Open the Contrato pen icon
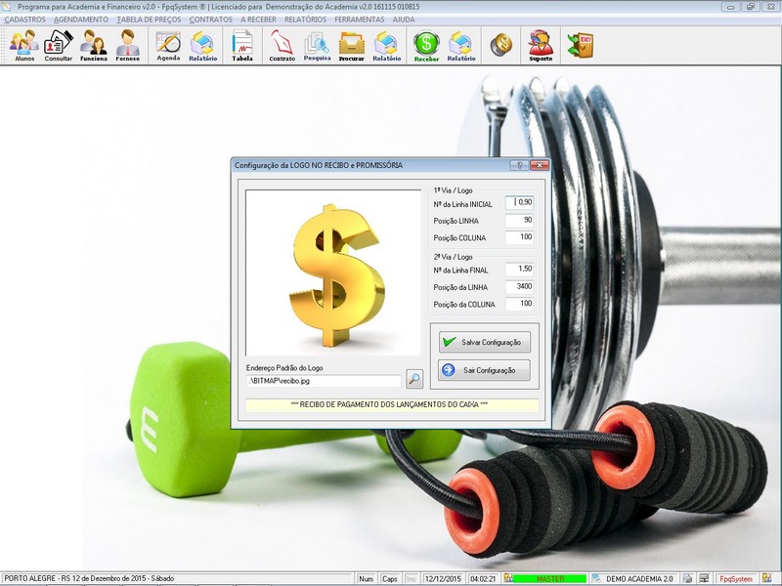Screen dimensions: 782x586 coord(282,46)
